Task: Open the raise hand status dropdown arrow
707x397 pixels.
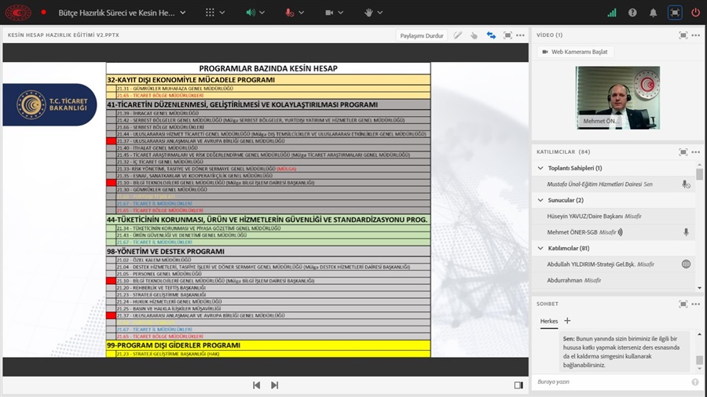Action: click(x=379, y=13)
